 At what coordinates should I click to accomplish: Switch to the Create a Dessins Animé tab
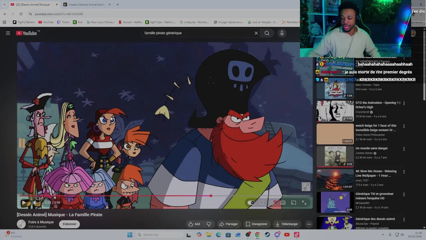tap(87, 4)
